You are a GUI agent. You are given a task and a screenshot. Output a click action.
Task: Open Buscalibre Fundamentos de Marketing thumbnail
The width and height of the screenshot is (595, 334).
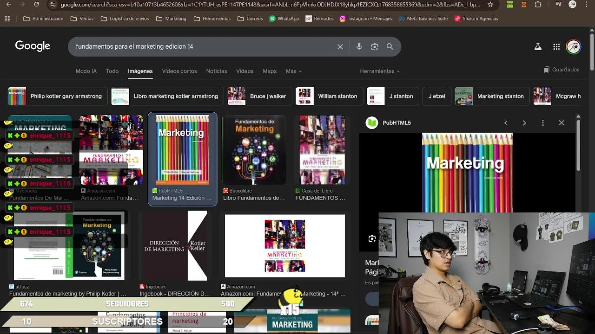(x=254, y=150)
